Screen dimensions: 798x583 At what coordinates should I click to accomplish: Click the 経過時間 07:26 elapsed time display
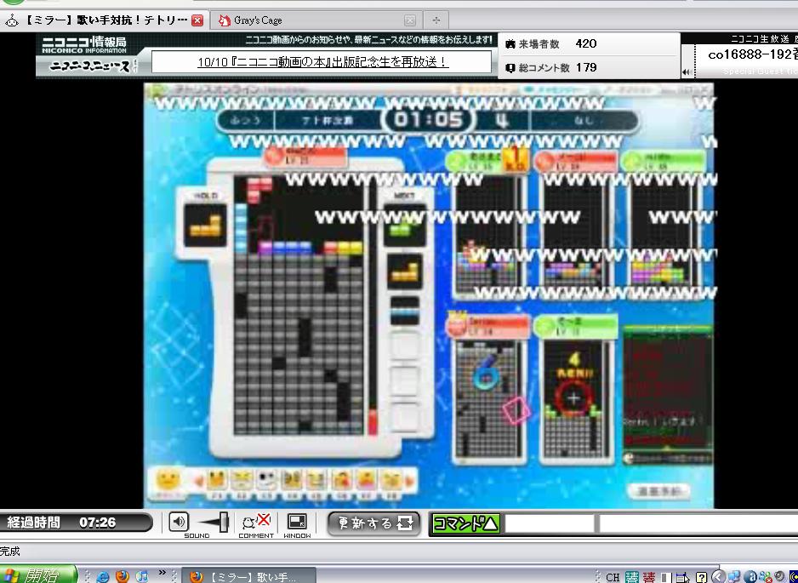77,523
